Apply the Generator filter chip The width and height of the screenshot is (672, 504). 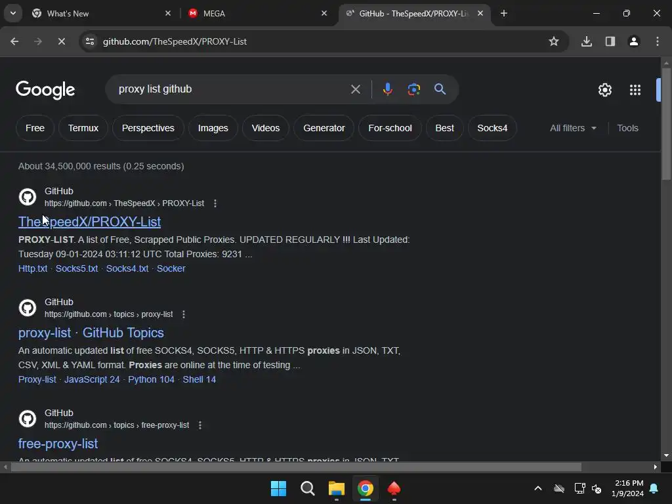coord(324,128)
